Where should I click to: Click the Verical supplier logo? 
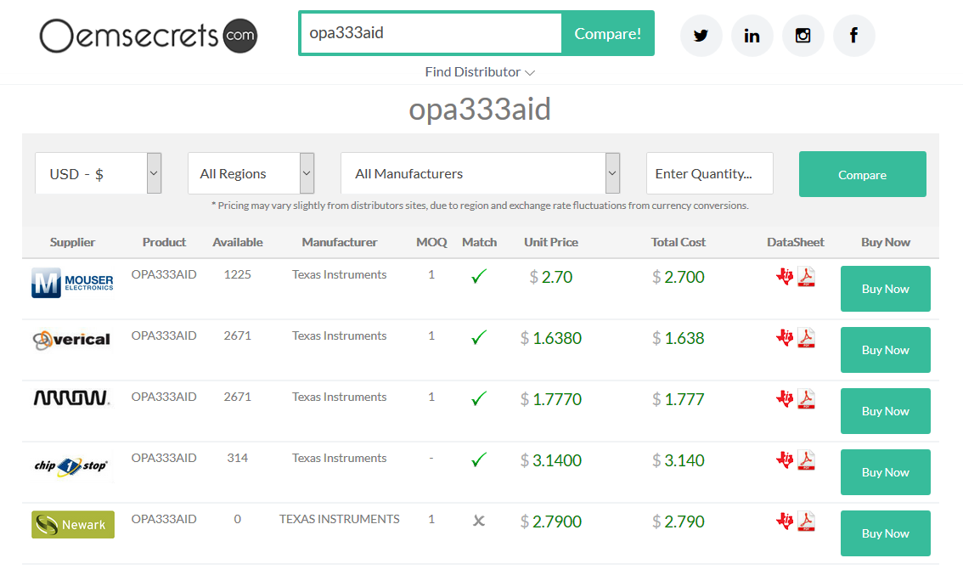[x=72, y=340]
